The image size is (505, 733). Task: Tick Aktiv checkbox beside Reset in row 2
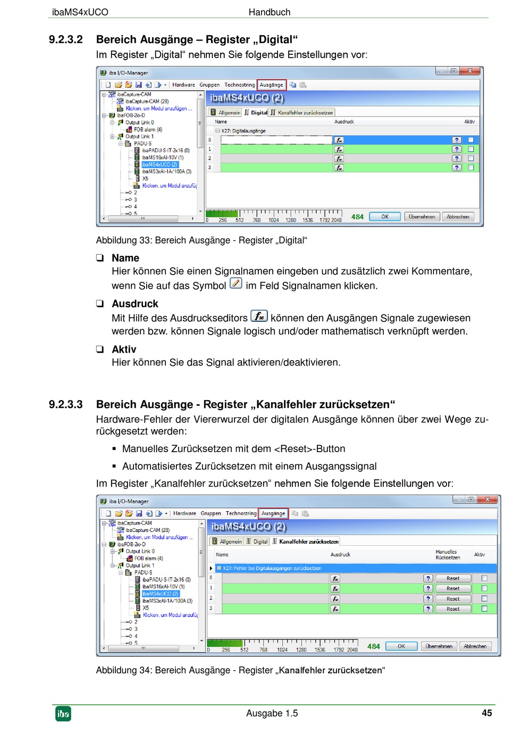[484, 599]
